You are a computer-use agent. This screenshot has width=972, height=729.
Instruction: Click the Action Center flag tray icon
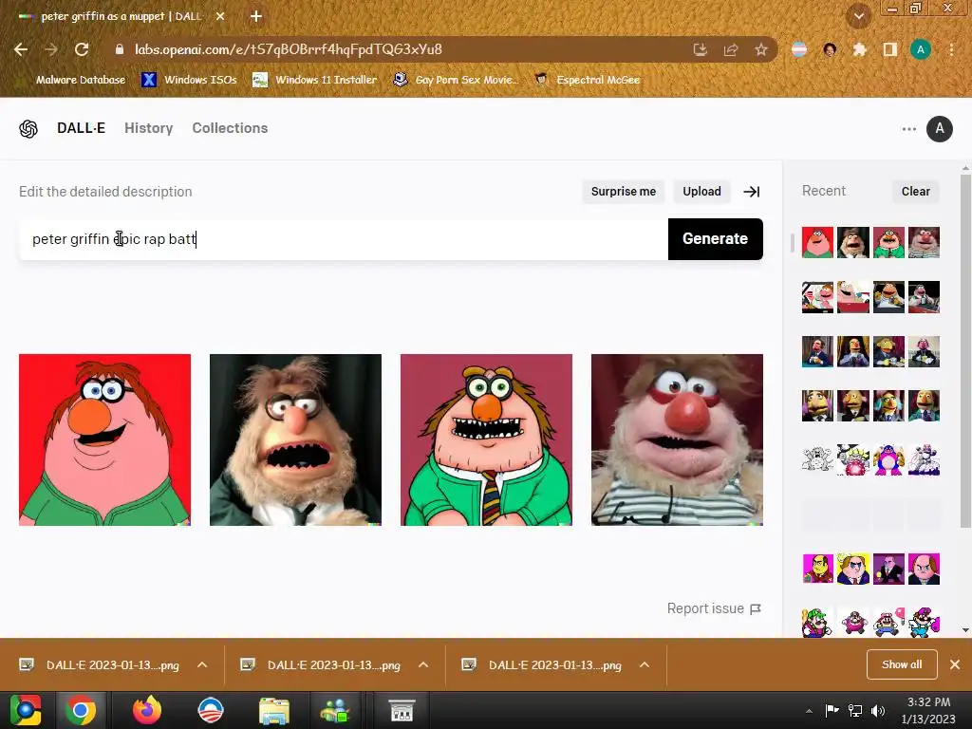832,710
